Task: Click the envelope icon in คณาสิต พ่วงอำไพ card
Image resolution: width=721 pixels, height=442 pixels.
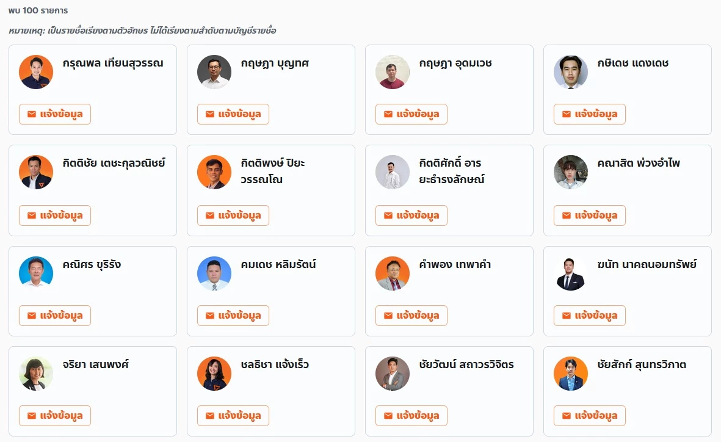Action: point(567,216)
